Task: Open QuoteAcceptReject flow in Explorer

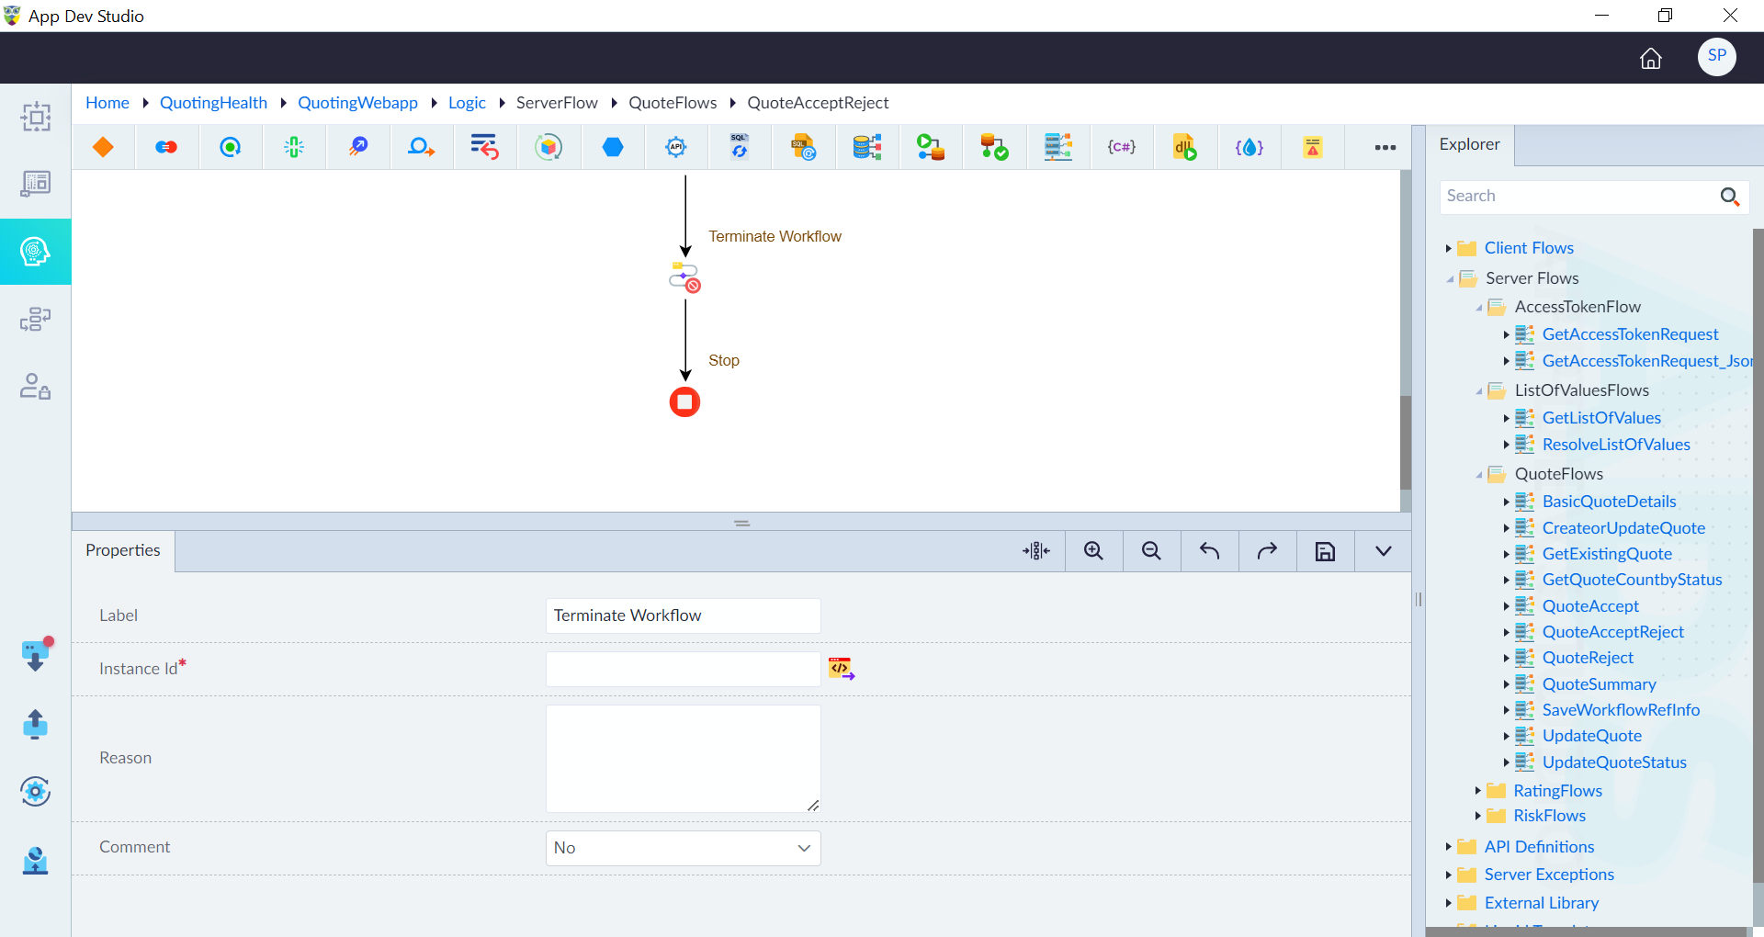Action: pyautogui.click(x=1612, y=632)
